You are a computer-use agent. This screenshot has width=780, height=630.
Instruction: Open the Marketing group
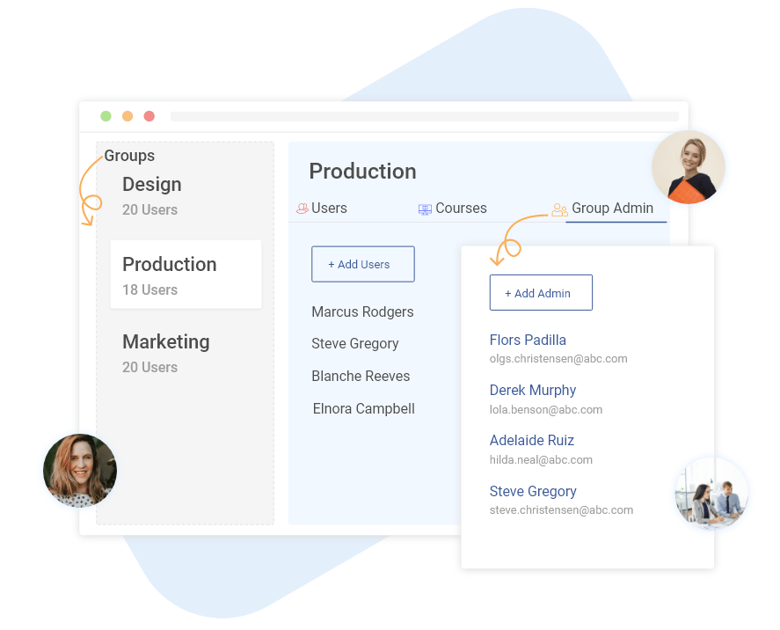tap(166, 352)
